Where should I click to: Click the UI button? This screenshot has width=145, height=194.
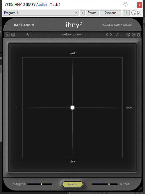point(126,13)
